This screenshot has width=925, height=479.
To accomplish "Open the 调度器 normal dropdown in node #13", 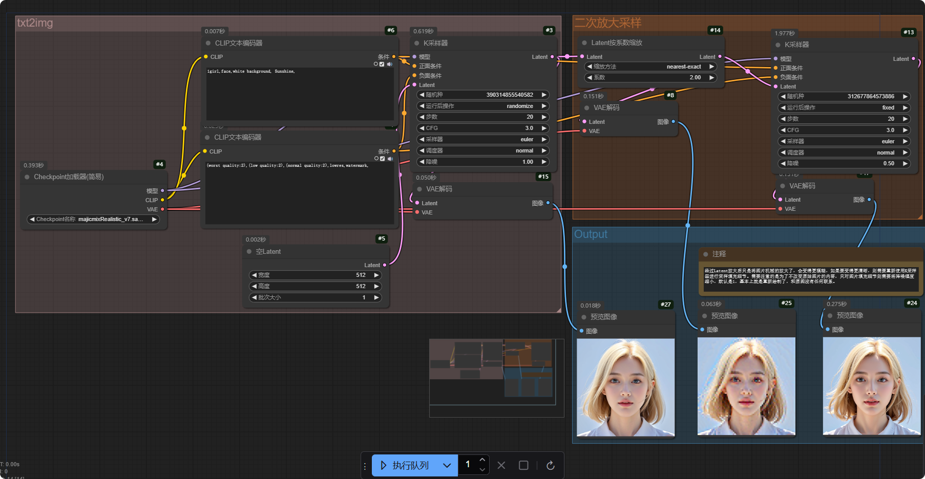I will pos(844,153).
